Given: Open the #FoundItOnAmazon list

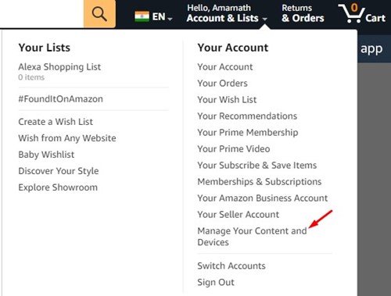Looking at the screenshot, I should pyautogui.click(x=60, y=99).
